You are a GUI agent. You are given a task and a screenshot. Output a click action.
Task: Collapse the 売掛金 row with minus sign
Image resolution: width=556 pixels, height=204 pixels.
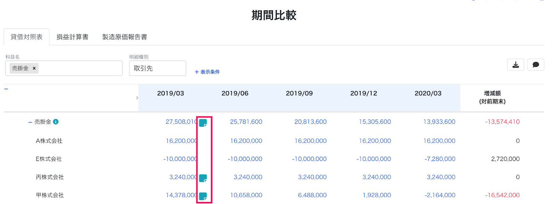coord(30,122)
